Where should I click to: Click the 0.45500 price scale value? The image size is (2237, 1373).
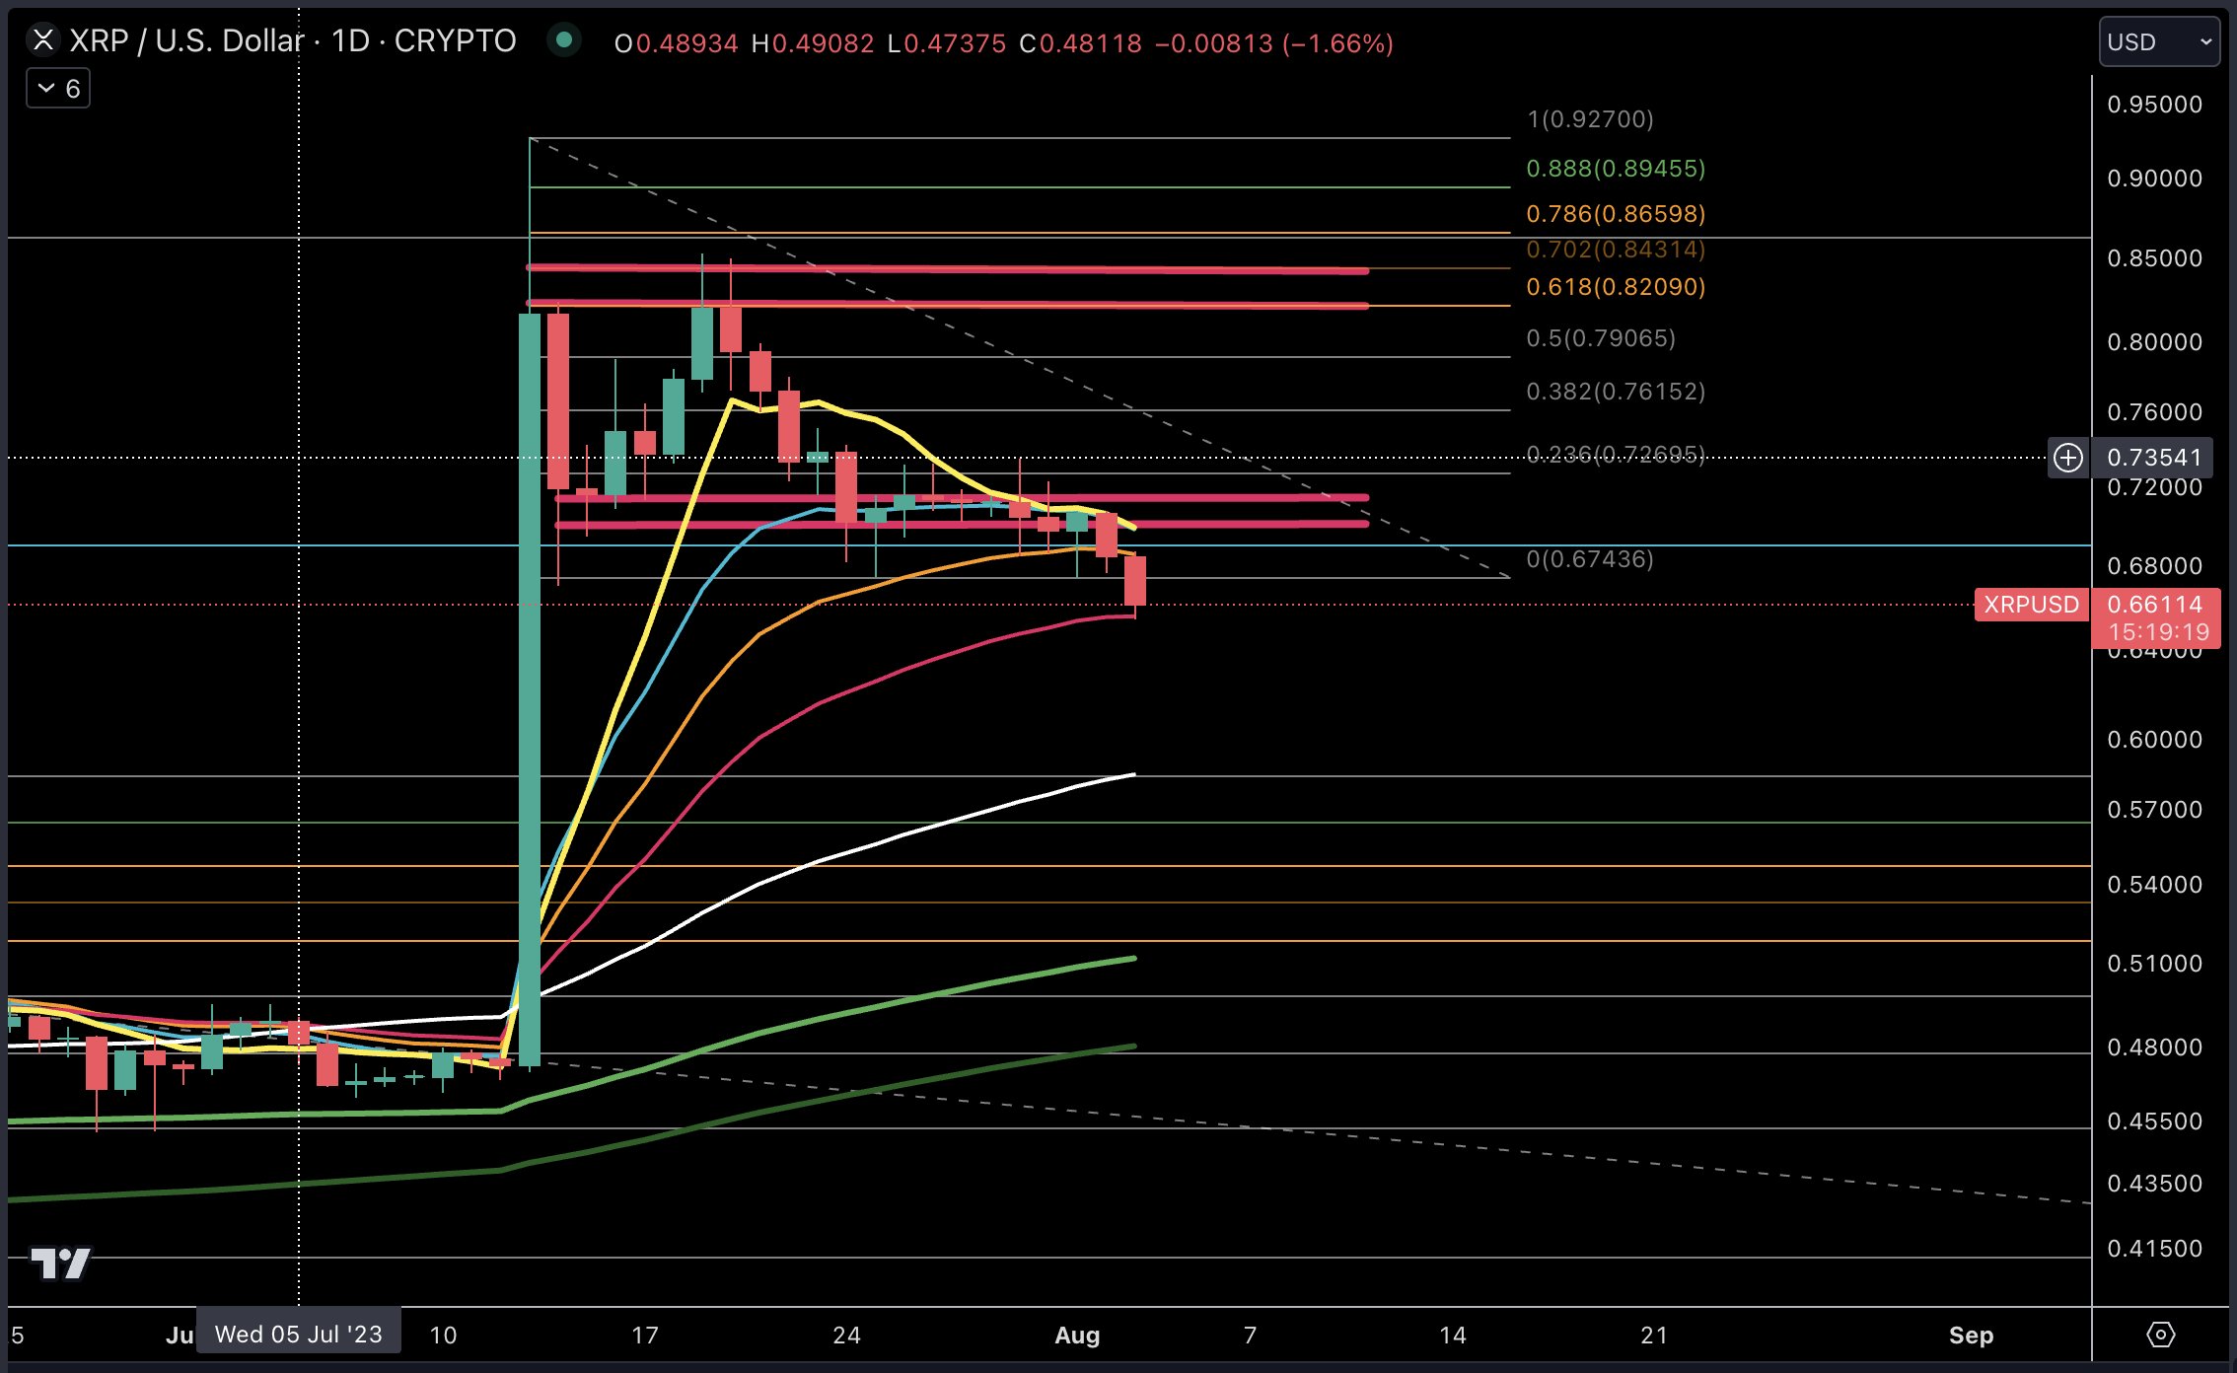2155,1121
